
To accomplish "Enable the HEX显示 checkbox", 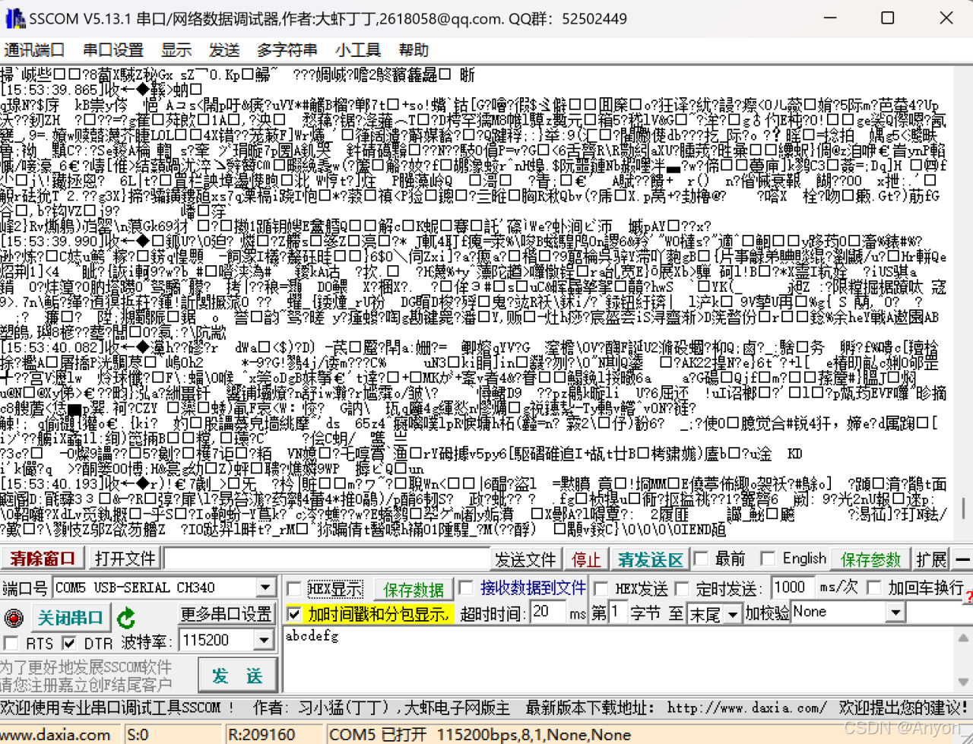I will [x=293, y=588].
